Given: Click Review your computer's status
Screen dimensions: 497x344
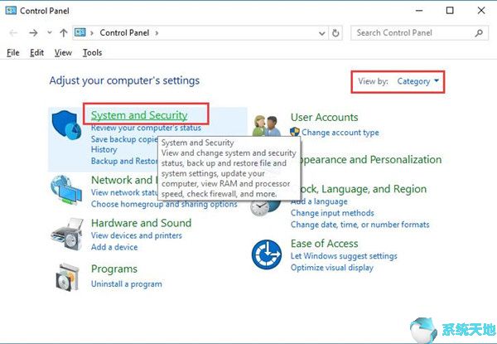Looking at the screenshot, I should click(146, 128).
